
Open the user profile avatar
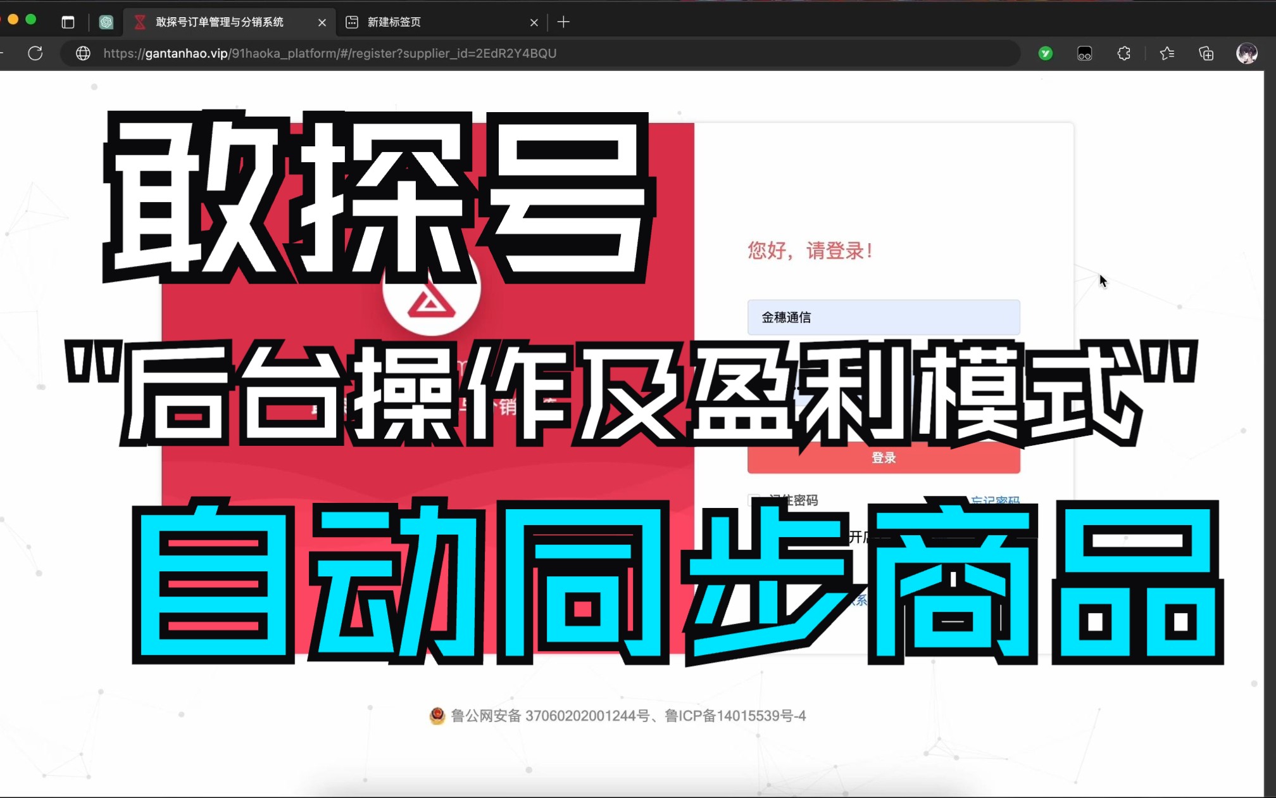(x=1247, y=53)
